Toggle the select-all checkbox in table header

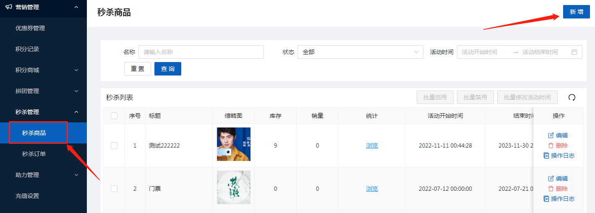point(114,116)
